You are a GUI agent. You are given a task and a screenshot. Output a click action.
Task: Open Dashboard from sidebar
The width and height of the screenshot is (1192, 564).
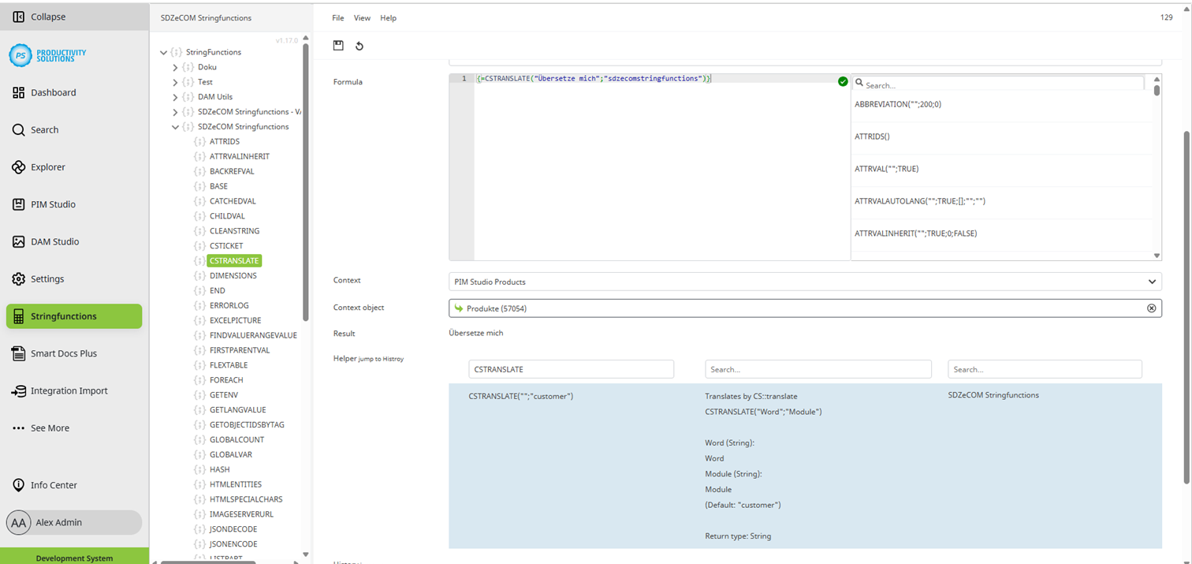click(x=54, y=92)
